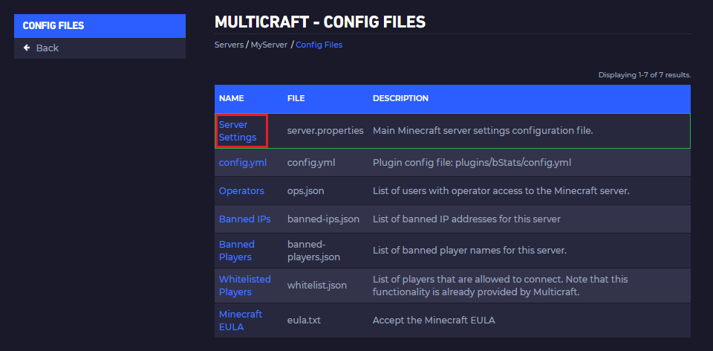Open the Minecraft EULA link
The image size is (713, 351).
pyautogui.click(x=241, y=321)
